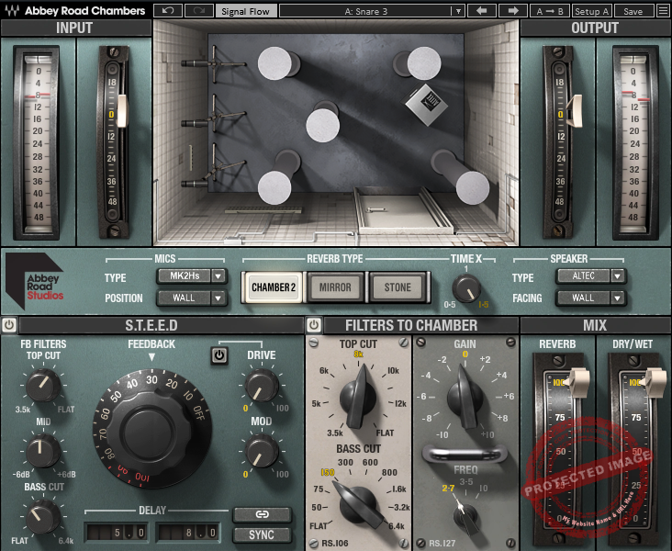Click the FB Filters Top Cut knob
The width and height of the screenshot is (672, 551).
pyautogui.click(x=43, y=385)
